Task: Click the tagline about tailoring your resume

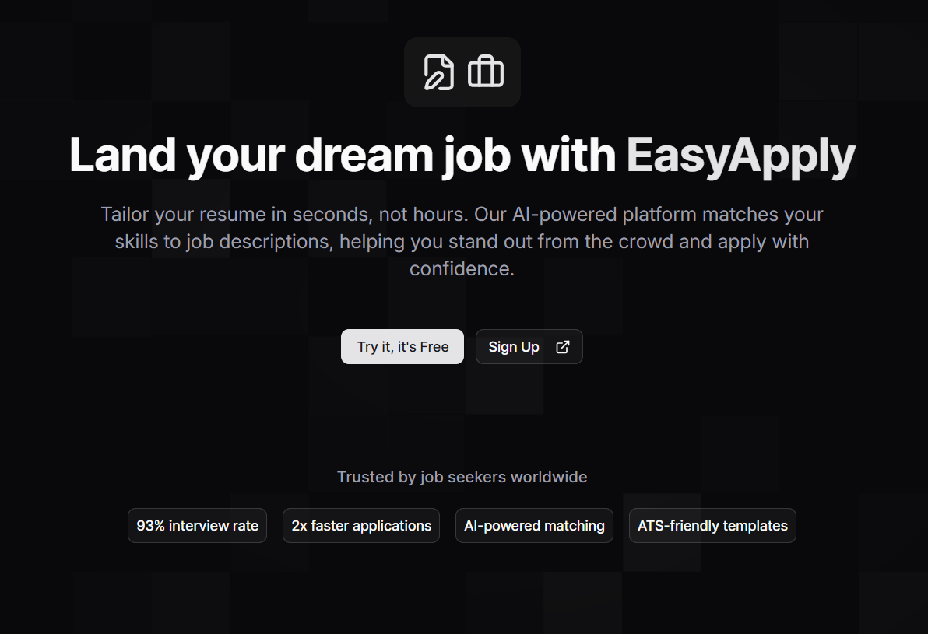Action: point(462,241)
